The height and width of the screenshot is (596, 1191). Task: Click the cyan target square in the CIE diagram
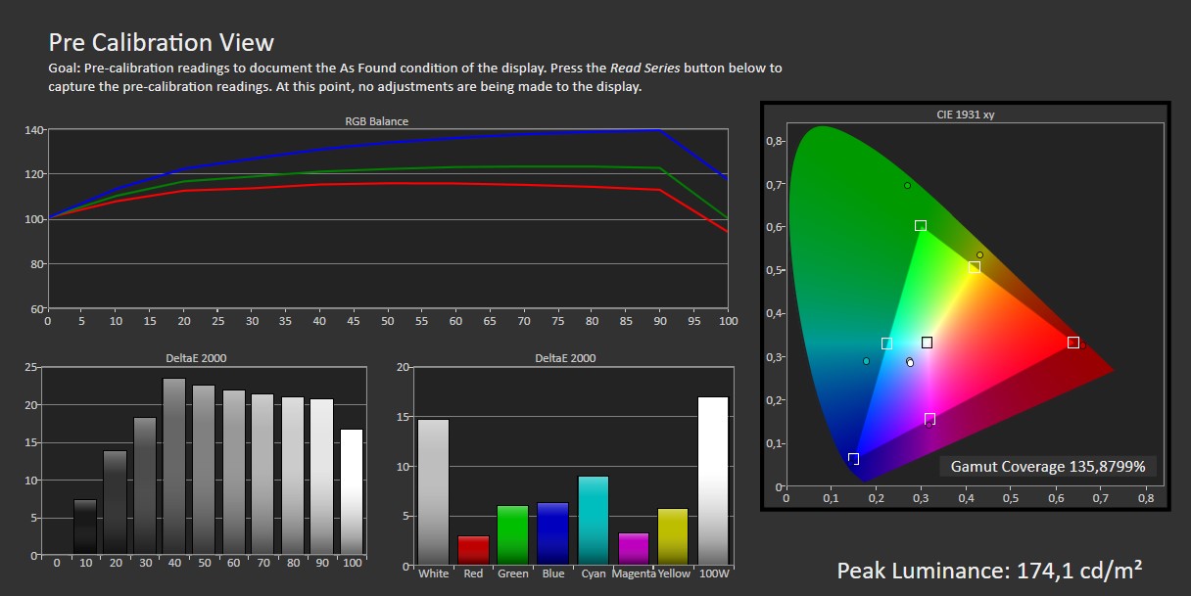886,344
